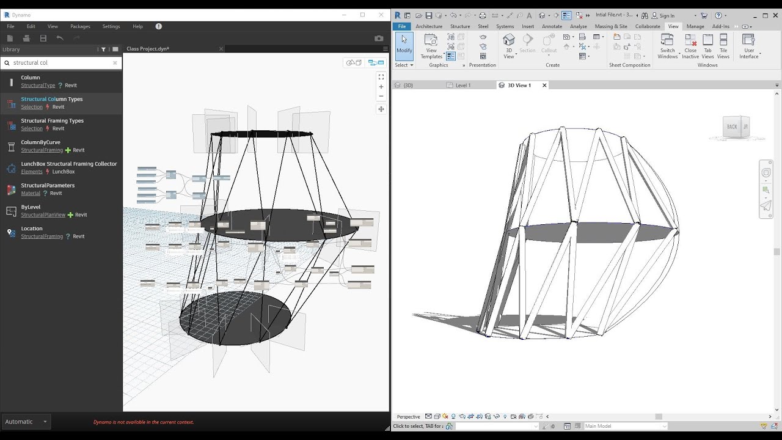Select Structural Framing Types result
The image size is (782, 440).
tap(61, 125)
